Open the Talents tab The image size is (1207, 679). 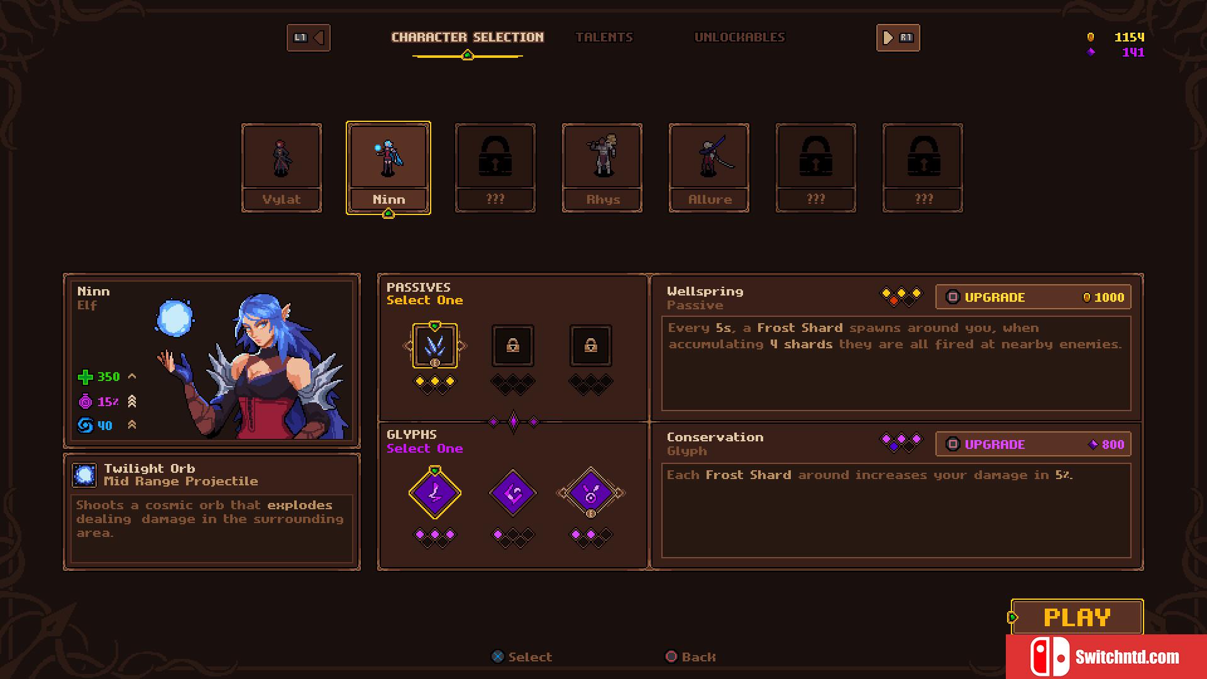point(604,37)
